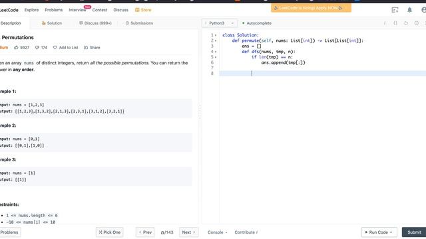Click the Permutations problem title
Viewport: 426px width, 239px height.
(18, 37)
